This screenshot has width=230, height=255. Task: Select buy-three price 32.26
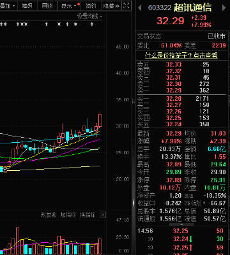(174, 112)
